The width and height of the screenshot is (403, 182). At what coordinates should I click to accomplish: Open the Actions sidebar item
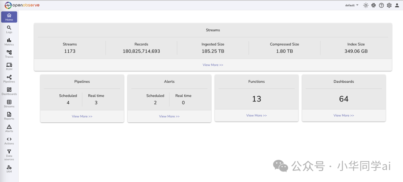point(9,141)
